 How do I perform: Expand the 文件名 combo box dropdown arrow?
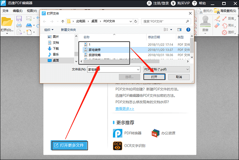click(x=138, y=69)
